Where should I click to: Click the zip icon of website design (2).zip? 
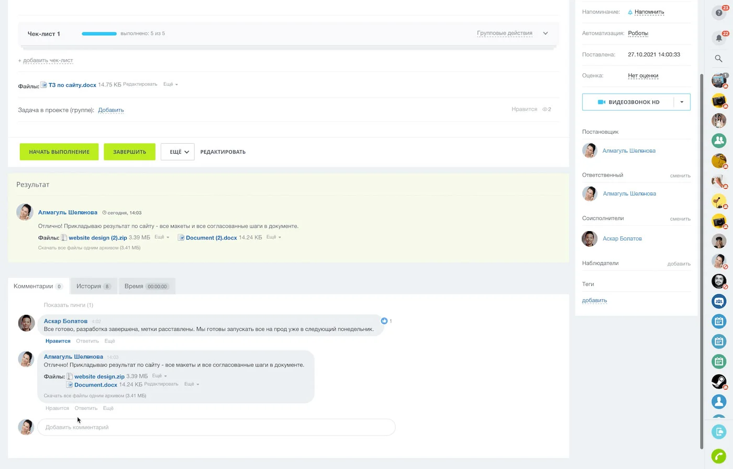pos(64,237)
